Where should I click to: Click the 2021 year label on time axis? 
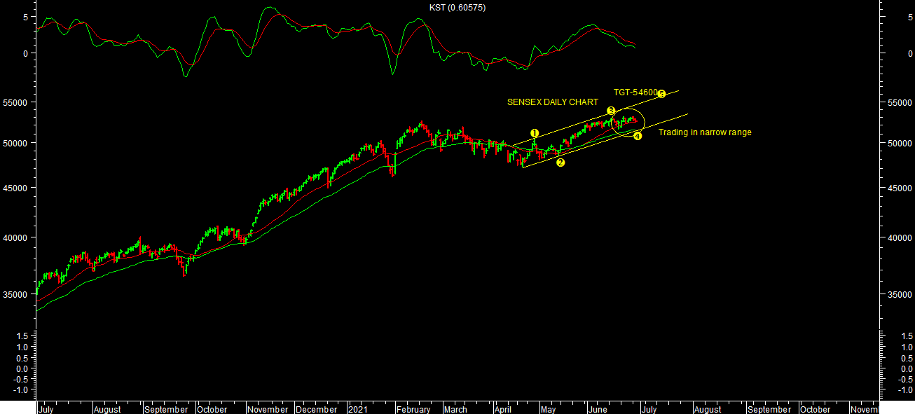pos(359,409)
